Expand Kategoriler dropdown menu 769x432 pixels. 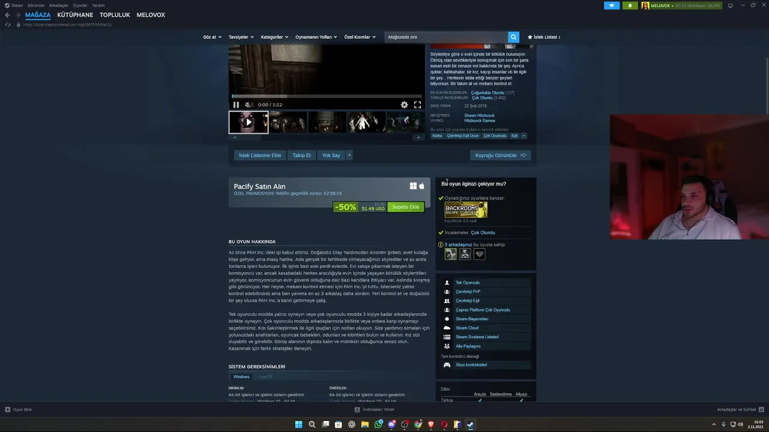[x=275, y=37]
